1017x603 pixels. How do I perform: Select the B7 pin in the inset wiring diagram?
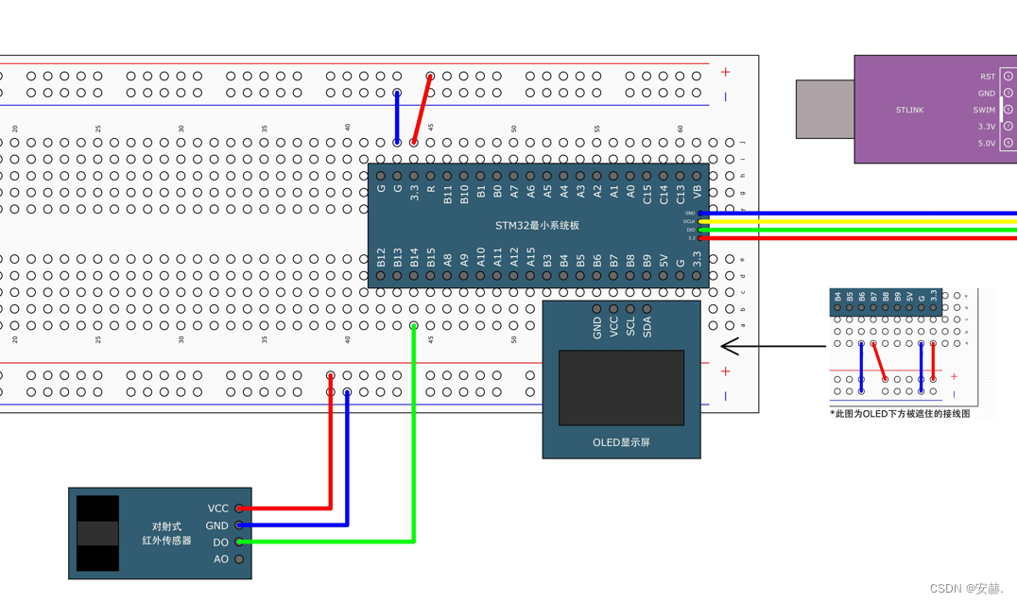point(871,307)
